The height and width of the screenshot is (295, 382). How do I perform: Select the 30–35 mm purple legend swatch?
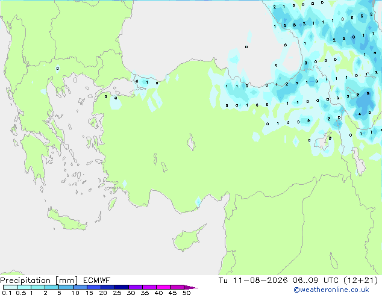(x=135, y=287)
